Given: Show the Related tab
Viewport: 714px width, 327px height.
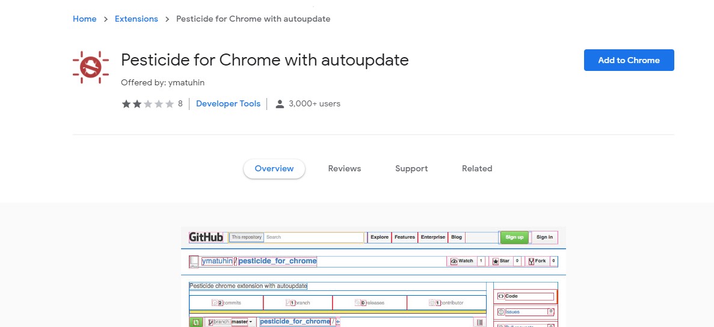Looking at the screenshot, I should (x=477, y=168).
